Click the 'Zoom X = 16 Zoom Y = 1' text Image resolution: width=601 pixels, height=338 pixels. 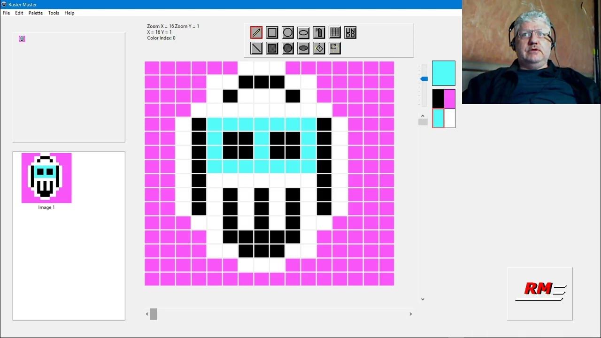point(173,26)
